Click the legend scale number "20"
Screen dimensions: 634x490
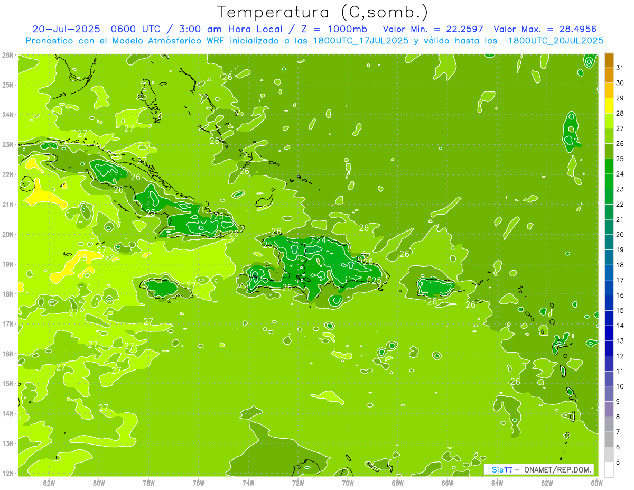pyautogui.click(x=620, y=235)
